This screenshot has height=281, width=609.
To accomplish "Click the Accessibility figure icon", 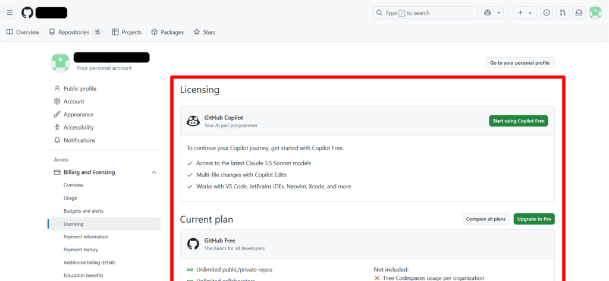I will (x=57, y=127).
